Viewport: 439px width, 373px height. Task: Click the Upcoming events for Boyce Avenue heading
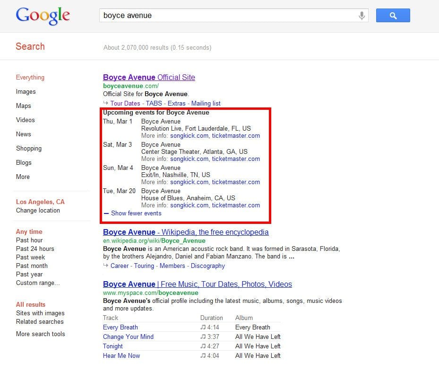(x=156, y=113)
